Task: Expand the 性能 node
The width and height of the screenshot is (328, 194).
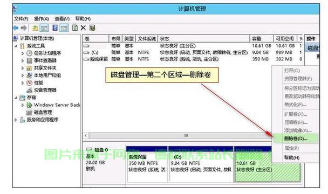Action: (x=23, y=83)
